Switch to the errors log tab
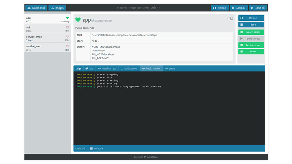This screenshot has height=164, width=292. click(x=170, y=69)
